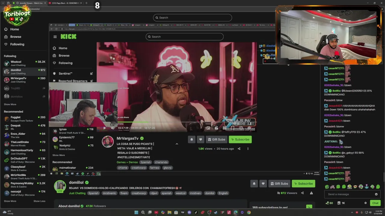Open the MrVargasTv channel in the Following list

(x=24, y=80)
